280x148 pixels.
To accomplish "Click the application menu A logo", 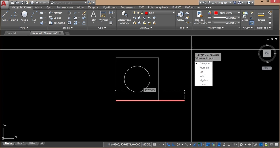I will click(4, 4).
